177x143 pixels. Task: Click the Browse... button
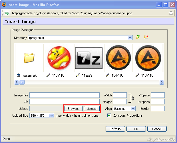[74, 109]
